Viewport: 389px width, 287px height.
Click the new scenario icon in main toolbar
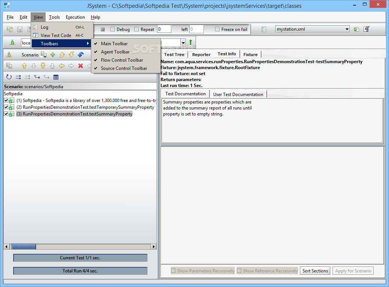10,29
